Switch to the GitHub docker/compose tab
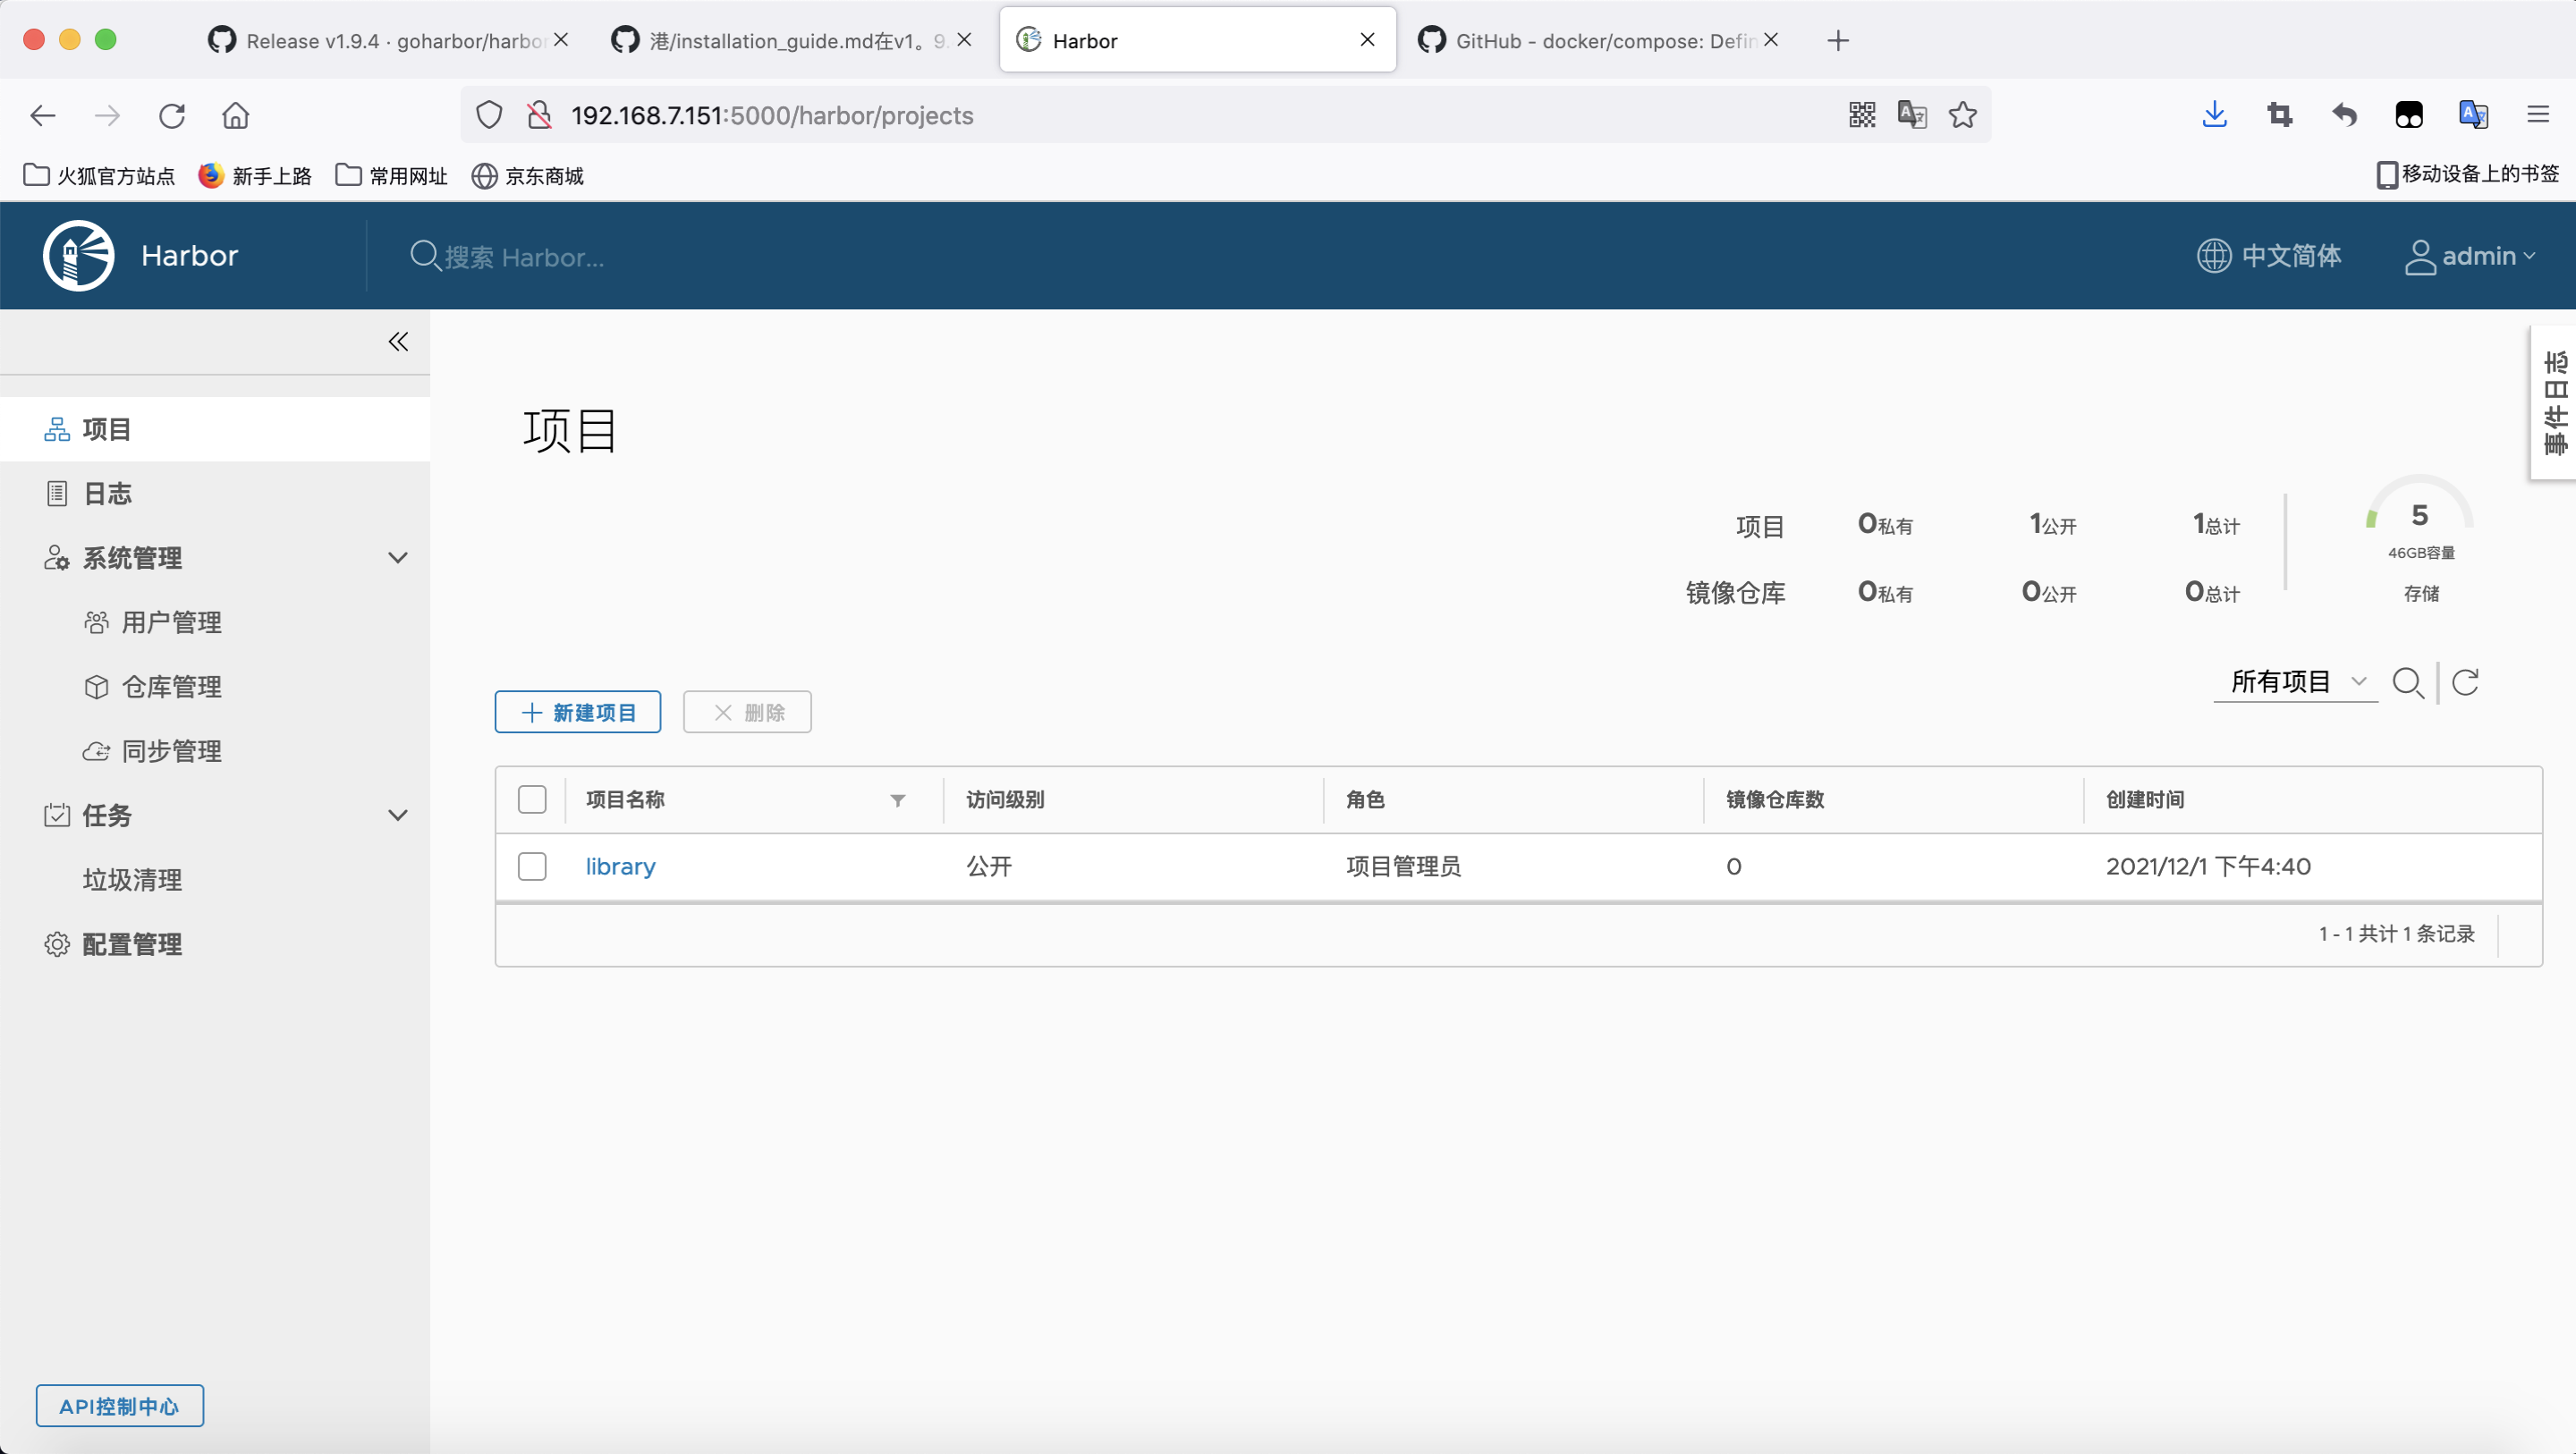 1596,41
